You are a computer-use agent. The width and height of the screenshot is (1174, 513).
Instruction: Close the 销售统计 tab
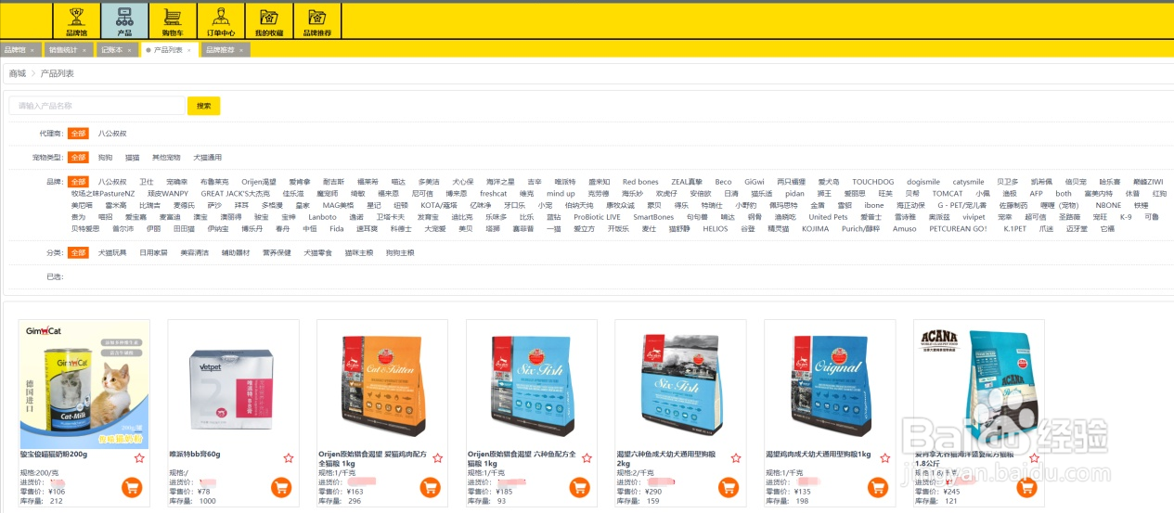point(85,50)
